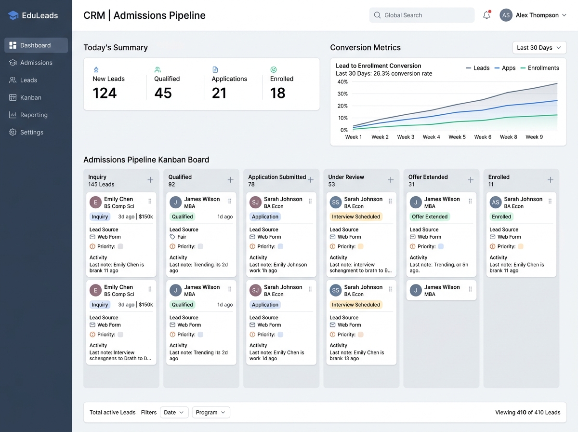The width and height of the screenshot is (578, 432).
Task: Add a card to Offer Extended column
Action: (471, 180)
